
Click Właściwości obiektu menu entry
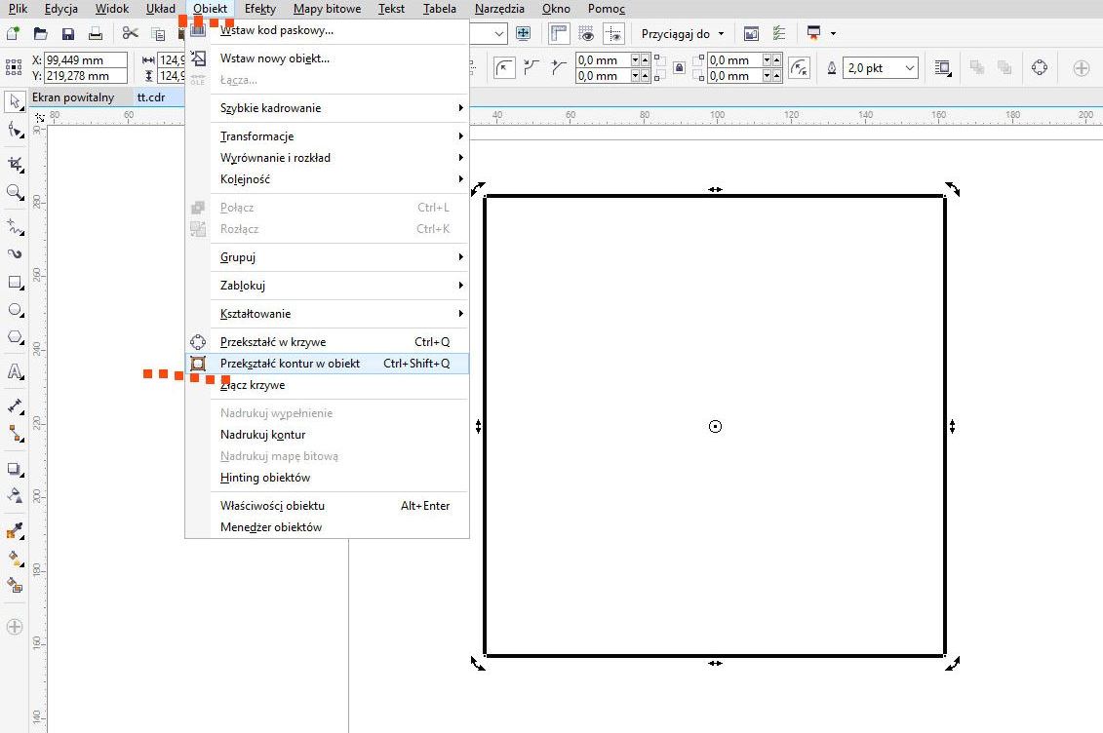272,506
